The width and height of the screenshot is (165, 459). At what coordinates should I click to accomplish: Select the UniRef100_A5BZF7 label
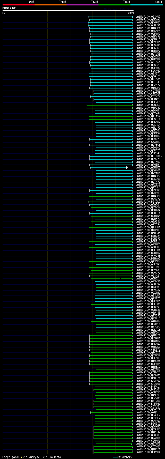click(x=148, y=51)
